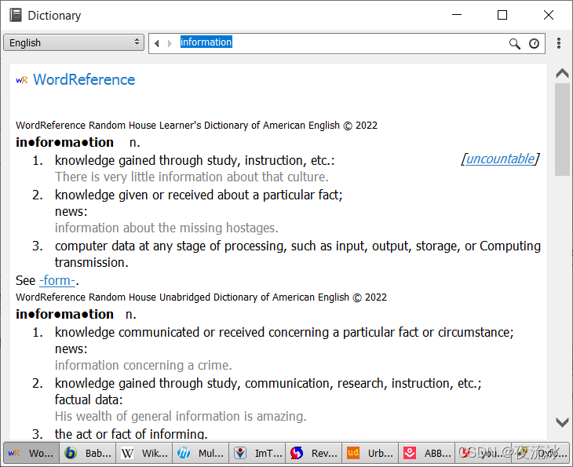This screenshot has height=467, width=573.
Task: Switch to the Oxford 'Oxf...' tab
Action: tap(541, 454)
